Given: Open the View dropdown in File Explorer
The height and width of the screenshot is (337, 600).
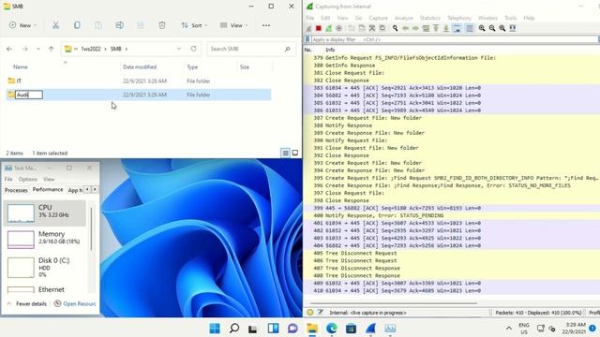Looking at the screenshot, I should click(x=233, y=25).
